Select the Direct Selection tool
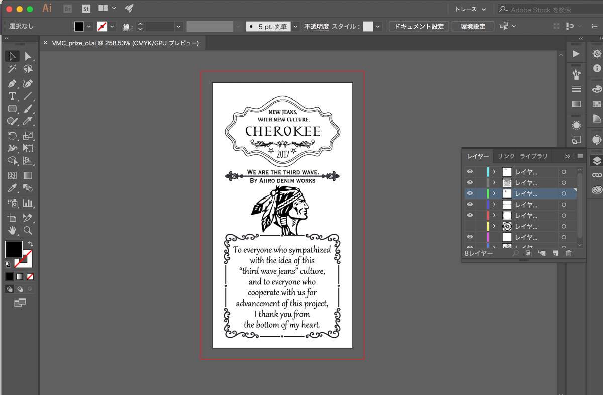The height and width of the screenshot is (395, 603). 28,56
